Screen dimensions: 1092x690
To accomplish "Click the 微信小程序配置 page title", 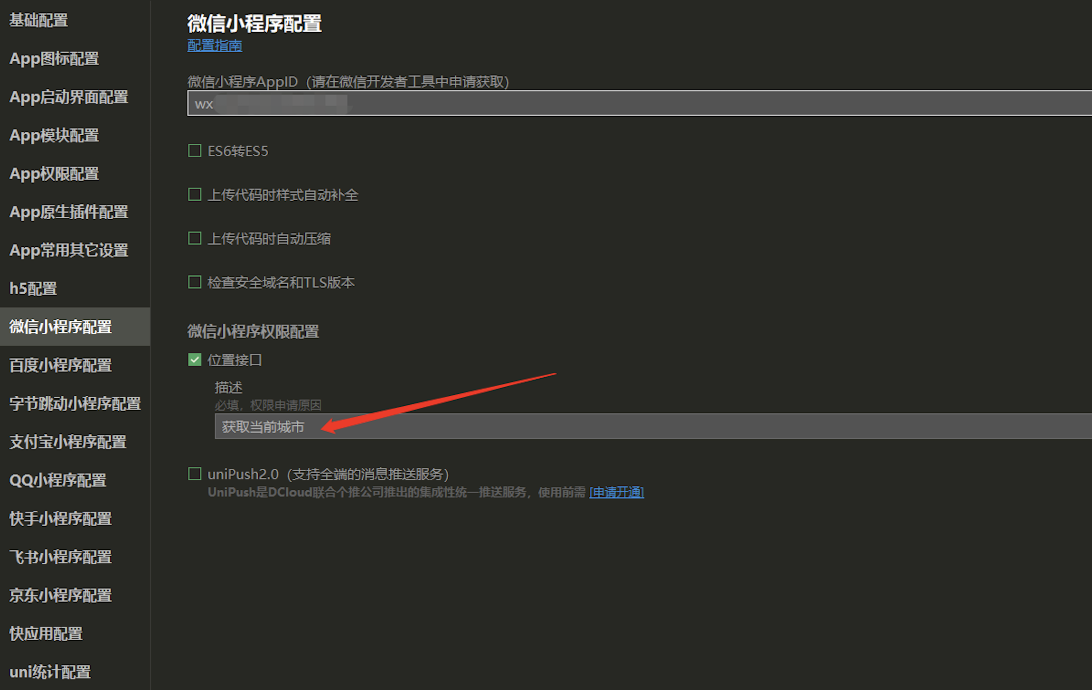I will pyautogui.click(x=254, y=23).
